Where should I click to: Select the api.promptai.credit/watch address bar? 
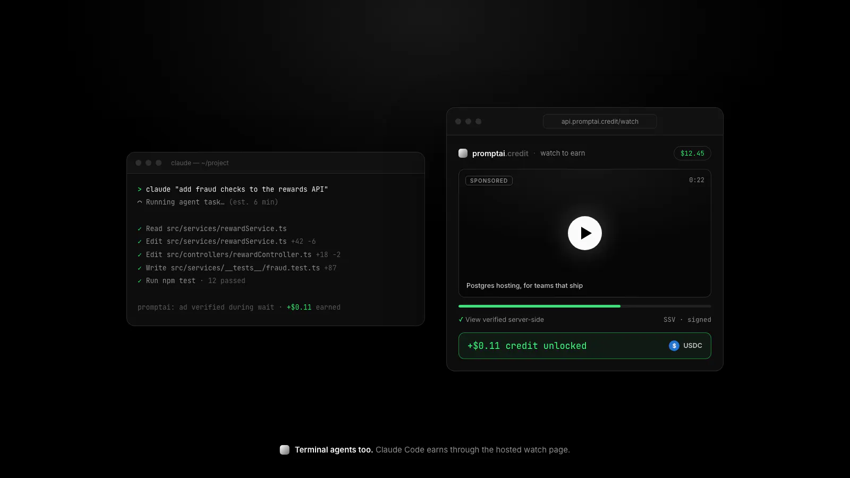point(600,122)
